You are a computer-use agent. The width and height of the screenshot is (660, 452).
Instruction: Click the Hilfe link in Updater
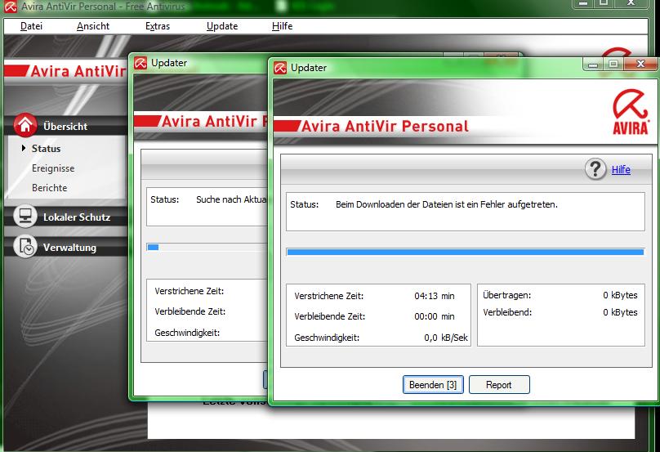pos(621,170)
